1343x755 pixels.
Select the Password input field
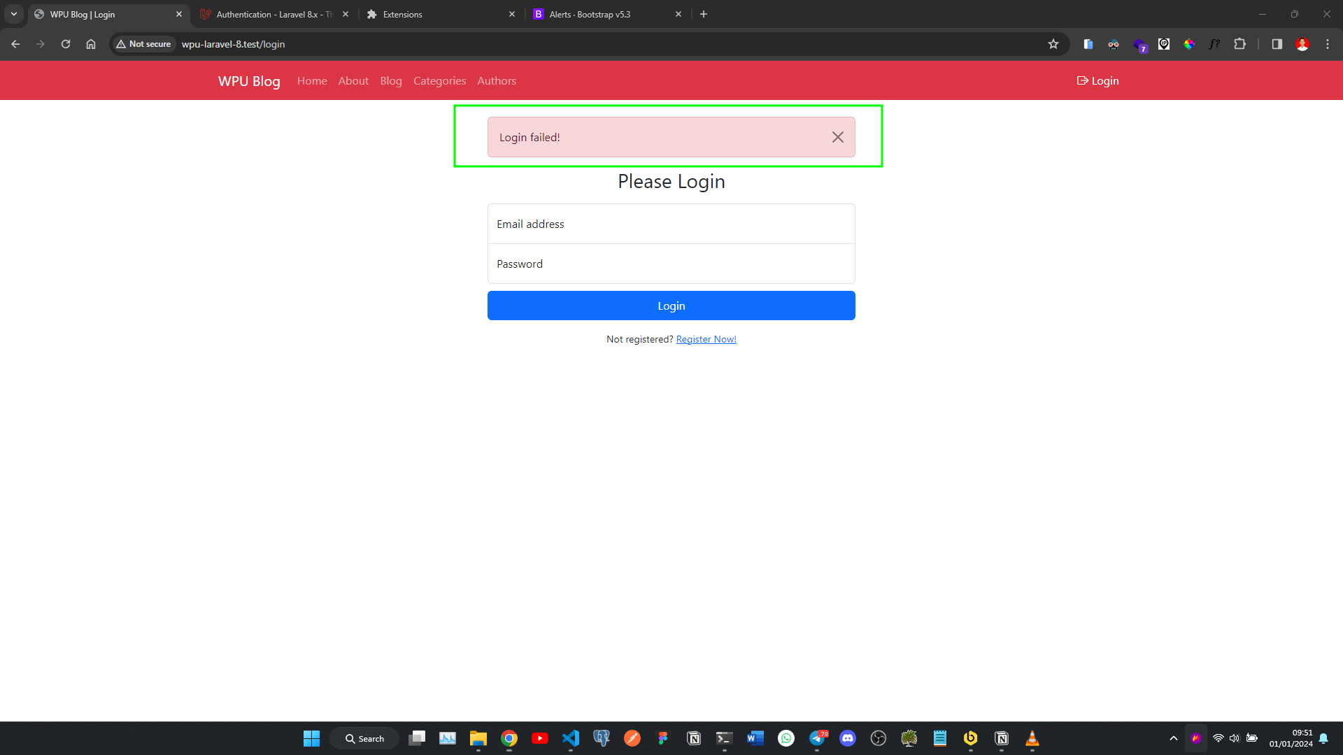point(671,264)
